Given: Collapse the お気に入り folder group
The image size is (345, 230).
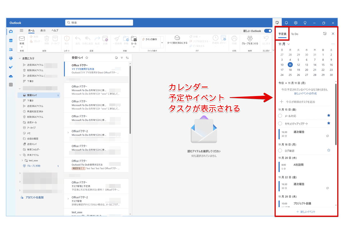Looking at the screenshot, I should [20, 58].
